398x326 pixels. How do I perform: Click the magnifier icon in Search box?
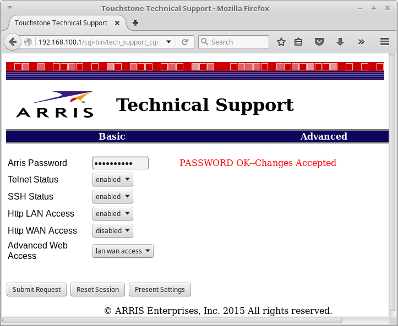pyautogui.click(x=204, y=42)
